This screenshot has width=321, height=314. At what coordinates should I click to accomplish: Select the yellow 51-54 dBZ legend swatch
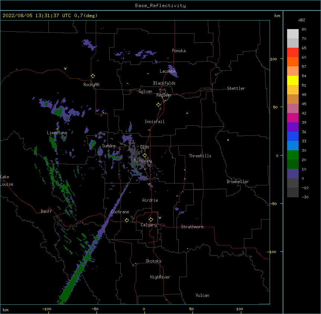click(x=293, y=80)
